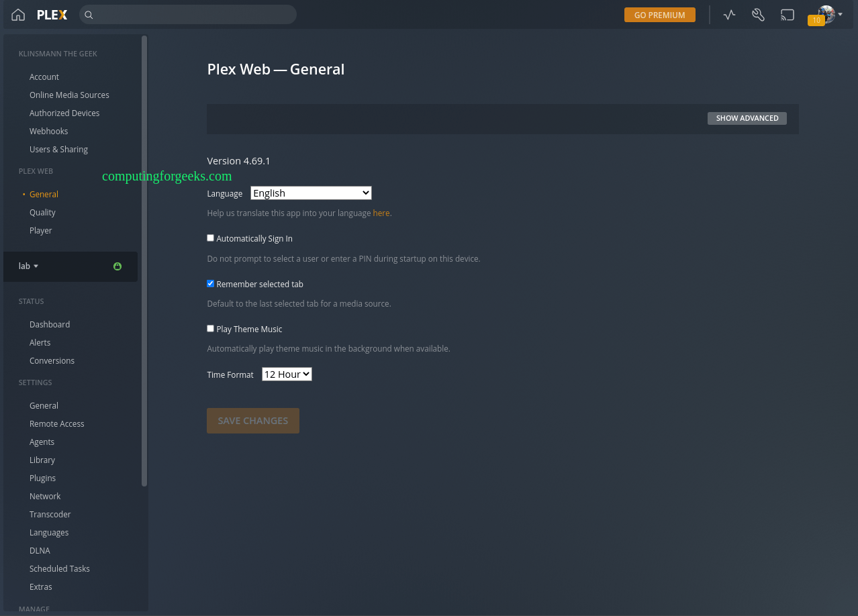This screenshot has height=616, width=858.
Task: Click the SAVE CHANGES button
Action: pyautogui.click(x=253, y=420)
